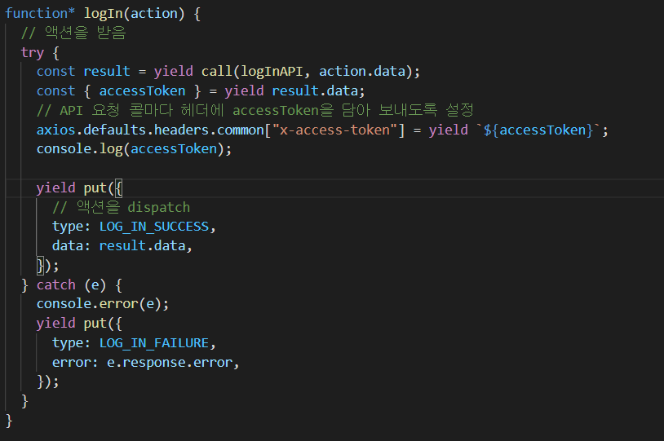Screen dimensions: 664x441
Task: Click action.data in the call line
Action: pos(362,72)
